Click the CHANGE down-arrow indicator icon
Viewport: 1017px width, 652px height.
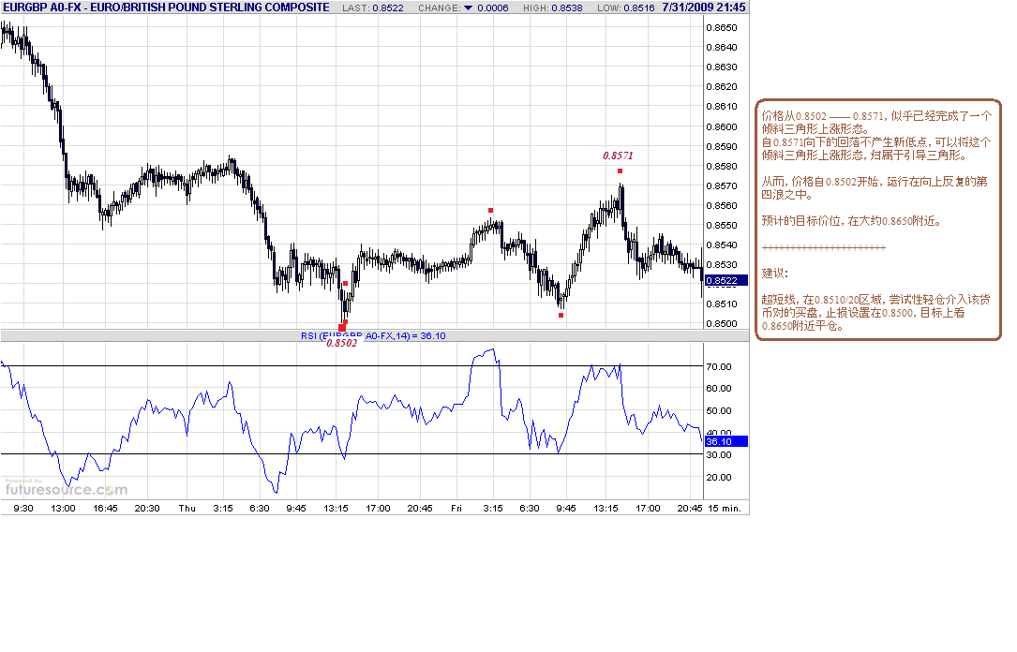tap(469, 7)
